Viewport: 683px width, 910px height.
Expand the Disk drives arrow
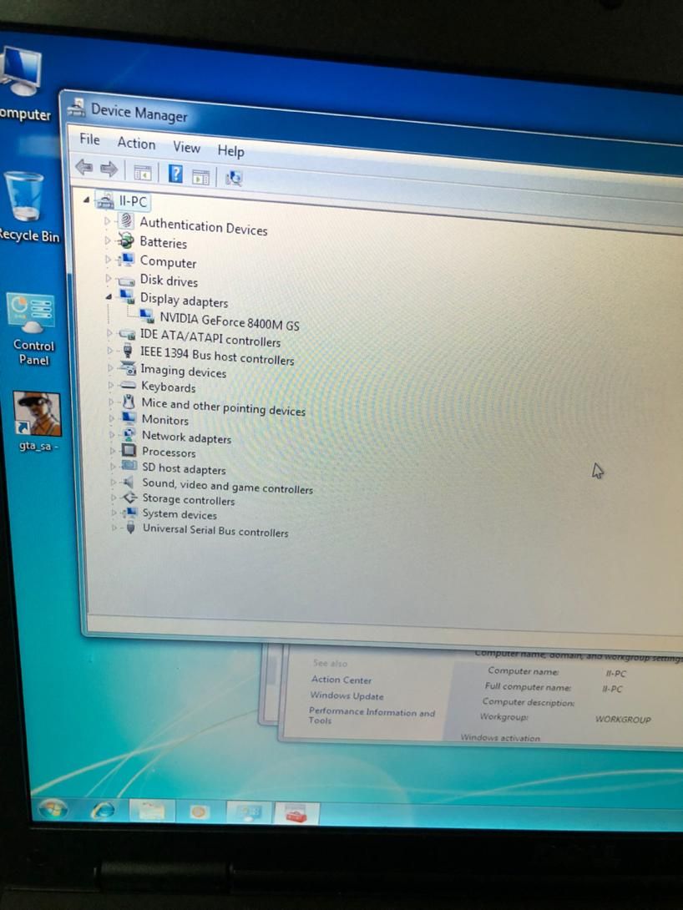click(x=108, y=279)
